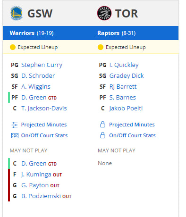
Task: Click the Golden State Warriors logo
Action: coord(17,13)
